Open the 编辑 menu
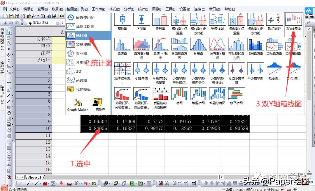Screen dimensions: 315x191 tap(28, 9)
